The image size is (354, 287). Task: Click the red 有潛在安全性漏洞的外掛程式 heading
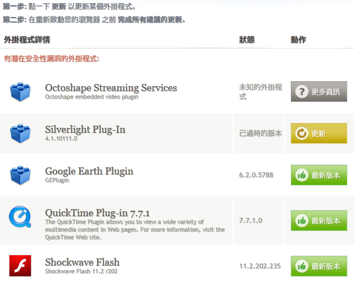[x=52, y=59]
